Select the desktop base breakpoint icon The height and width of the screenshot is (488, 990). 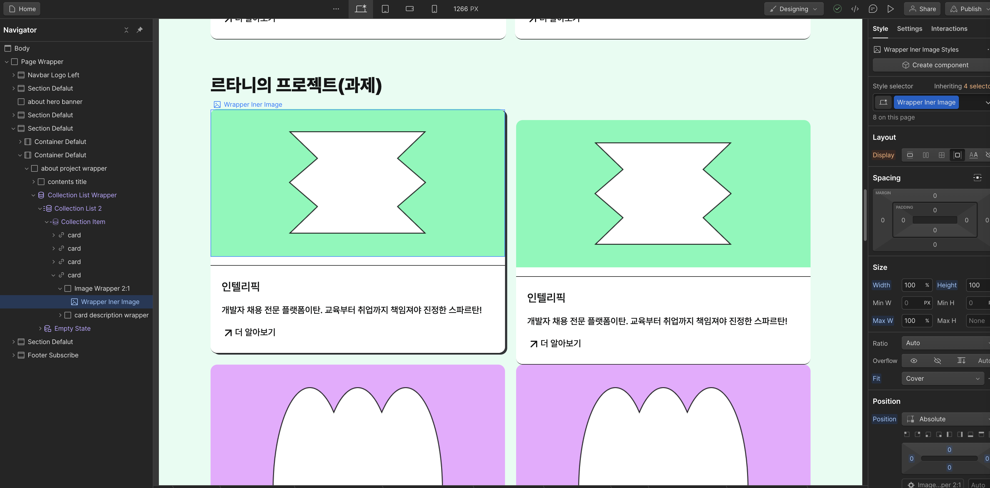pos(361,9)
